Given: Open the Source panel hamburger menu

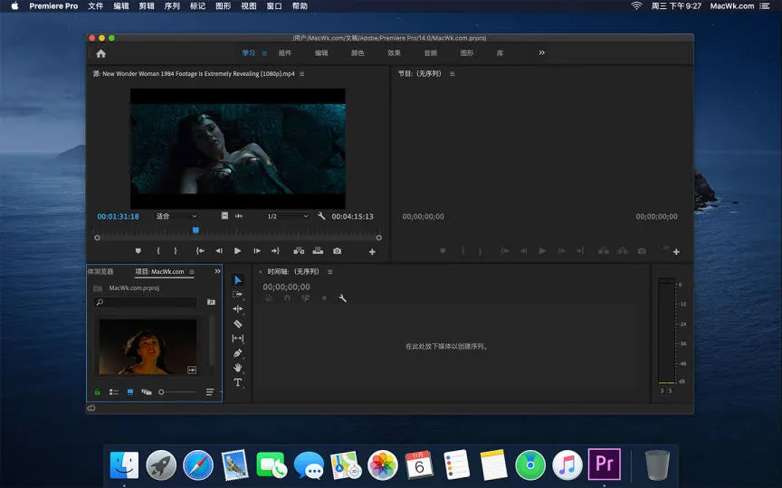Looking at the screenshot, I should [301, 74].
